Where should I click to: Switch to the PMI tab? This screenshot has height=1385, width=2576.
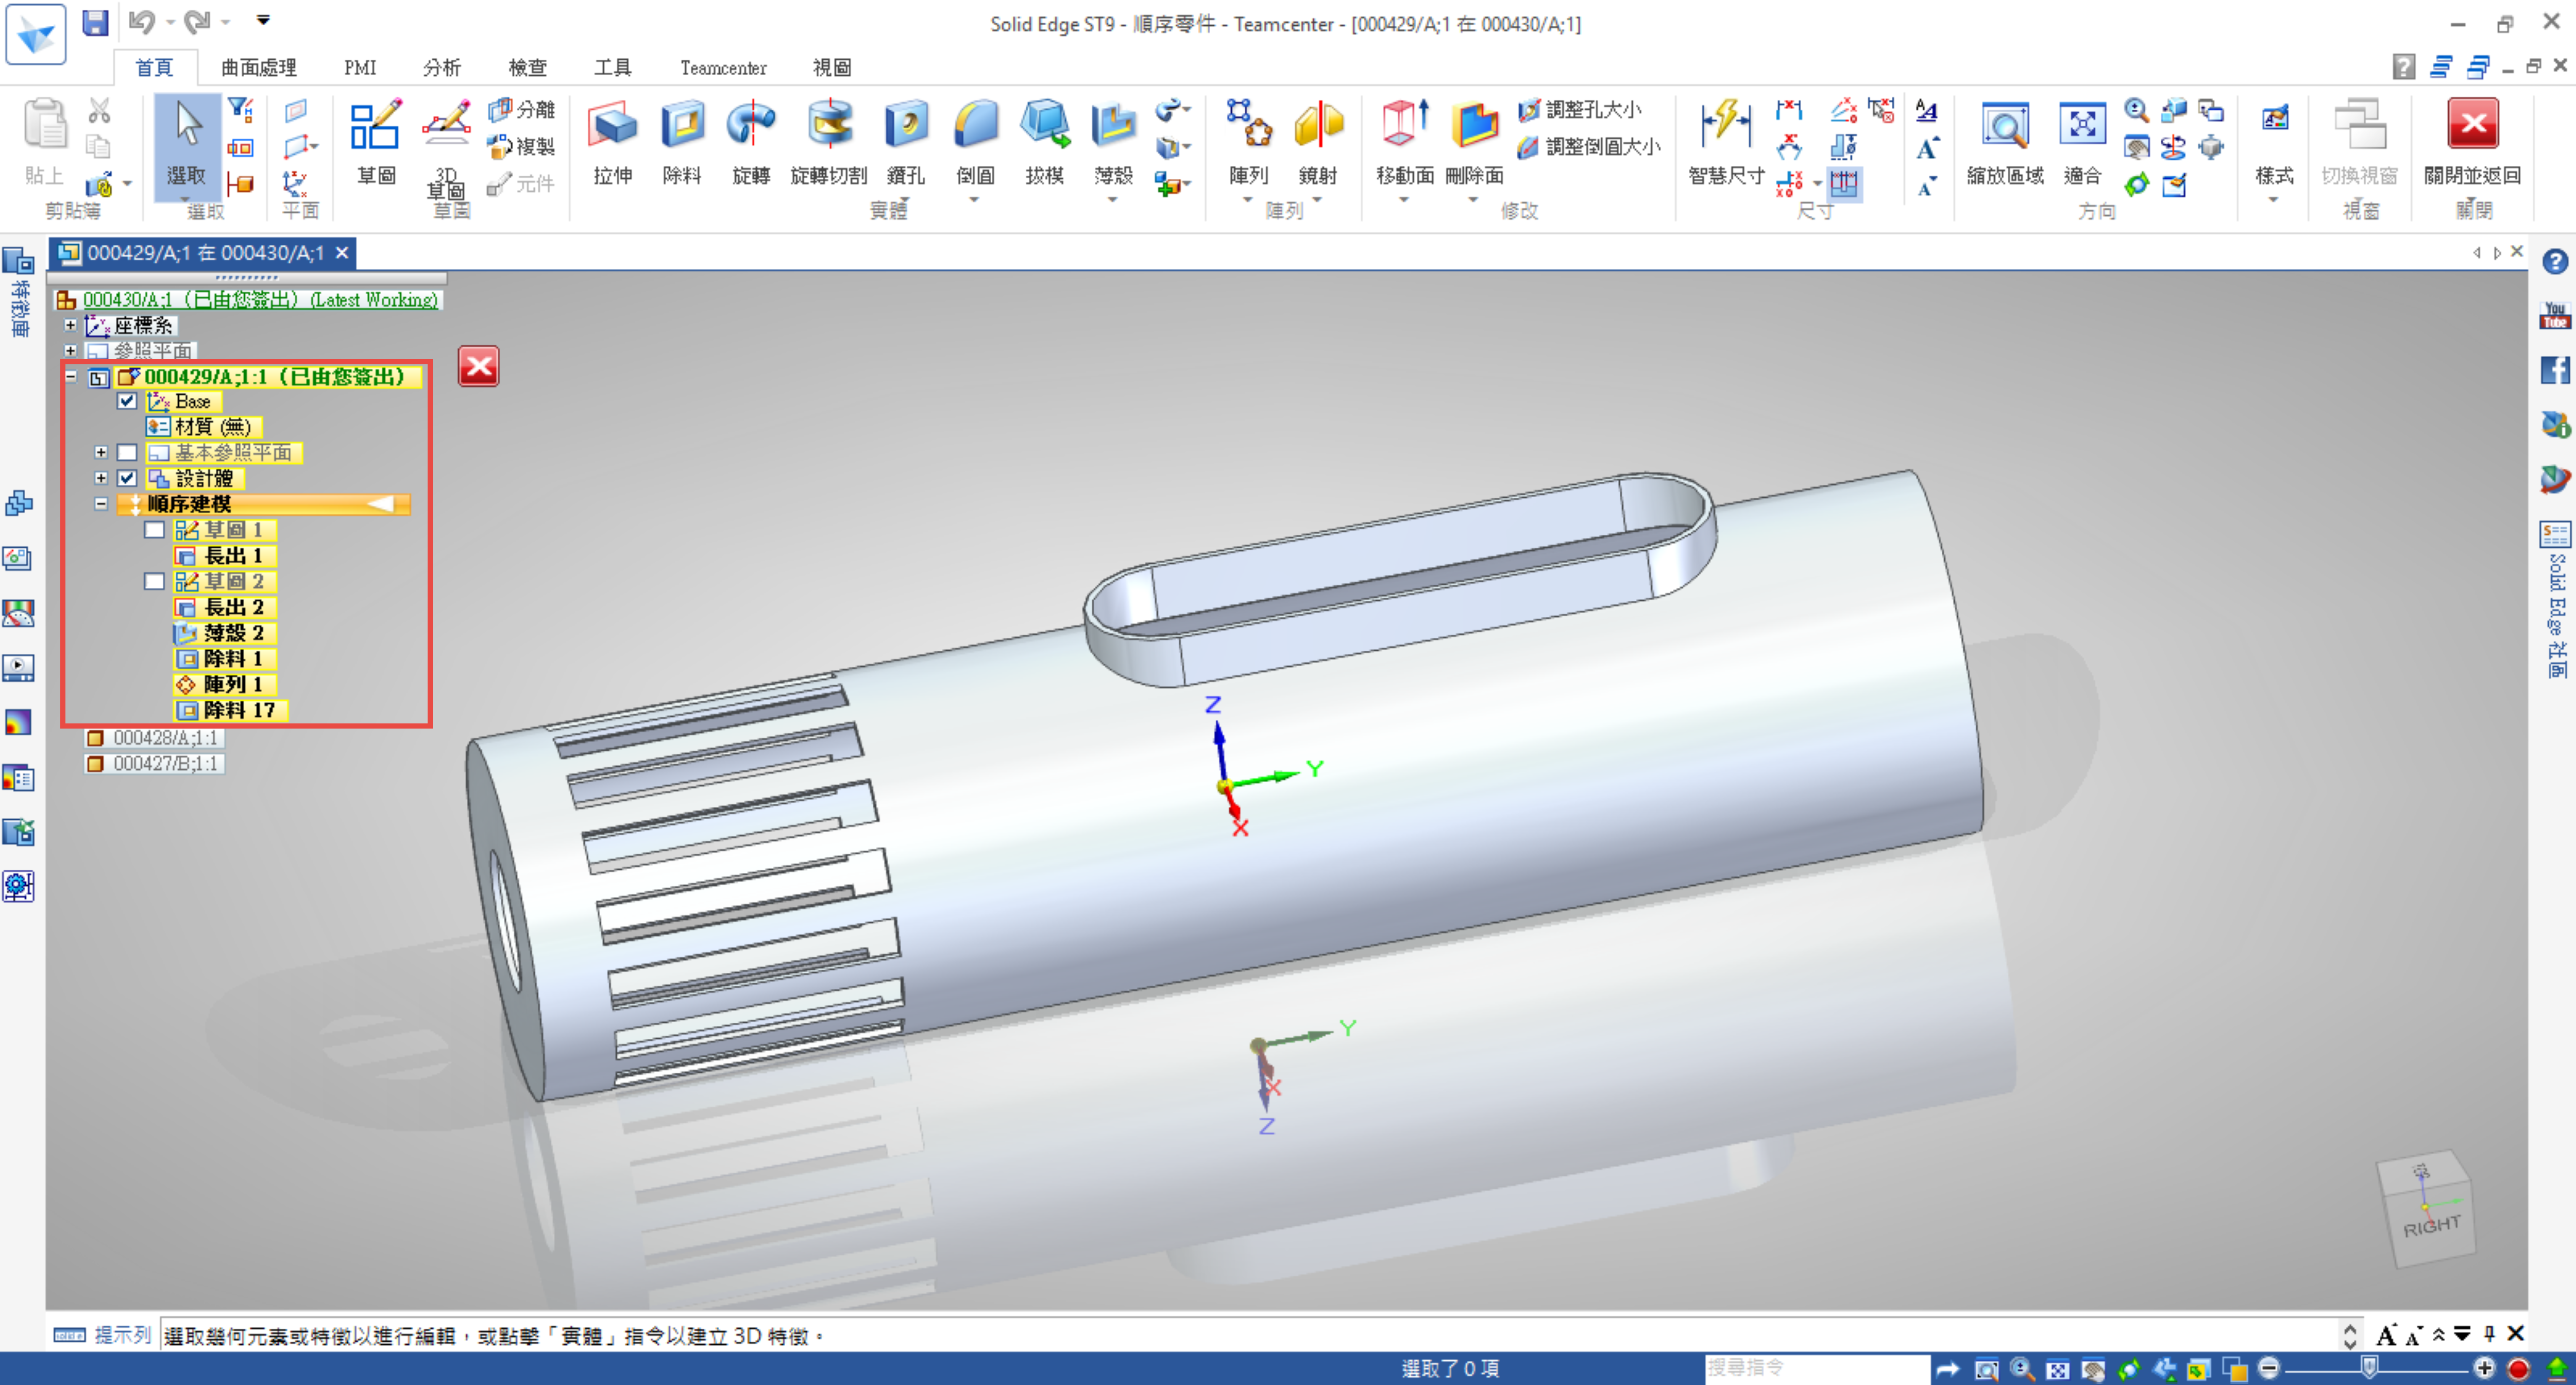click(360, 67)
